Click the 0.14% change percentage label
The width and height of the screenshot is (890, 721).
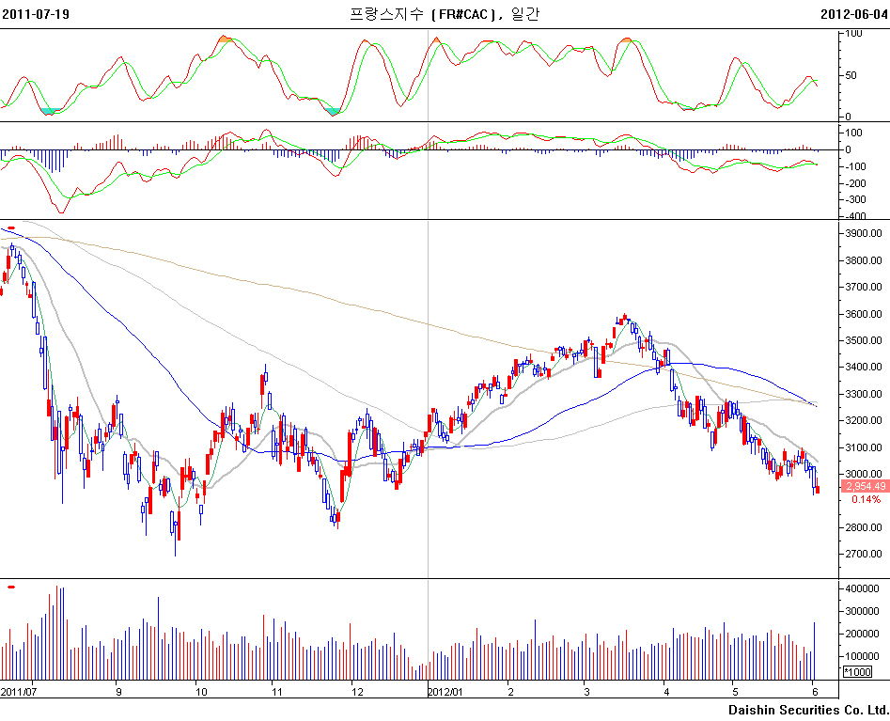(866, 500)
